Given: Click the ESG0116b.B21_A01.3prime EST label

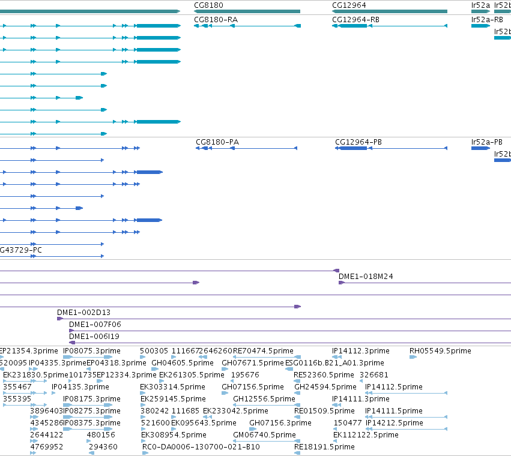Looking at the screenshot, I should 334,363.
